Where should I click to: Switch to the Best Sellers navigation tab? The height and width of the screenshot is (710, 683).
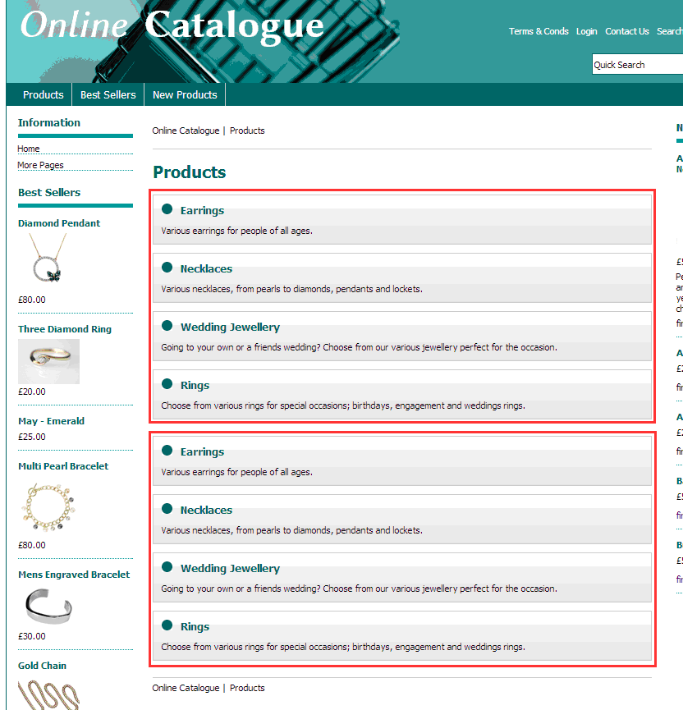(108, 95)
